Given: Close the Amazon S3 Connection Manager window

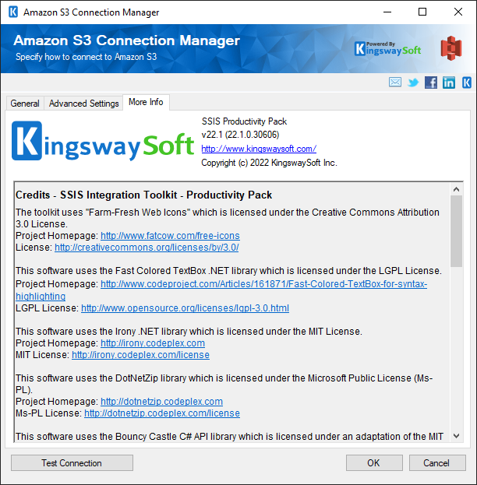Looking at the screenshot, I should (458, 12).
